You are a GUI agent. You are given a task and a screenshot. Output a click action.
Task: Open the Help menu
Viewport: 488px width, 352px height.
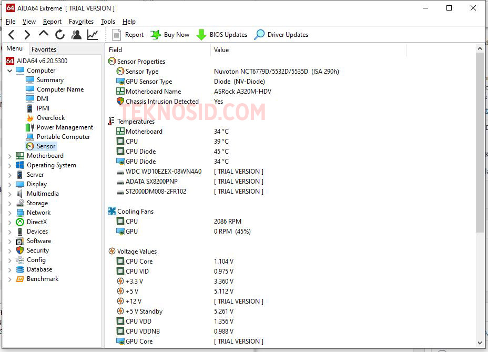[129, 22]
